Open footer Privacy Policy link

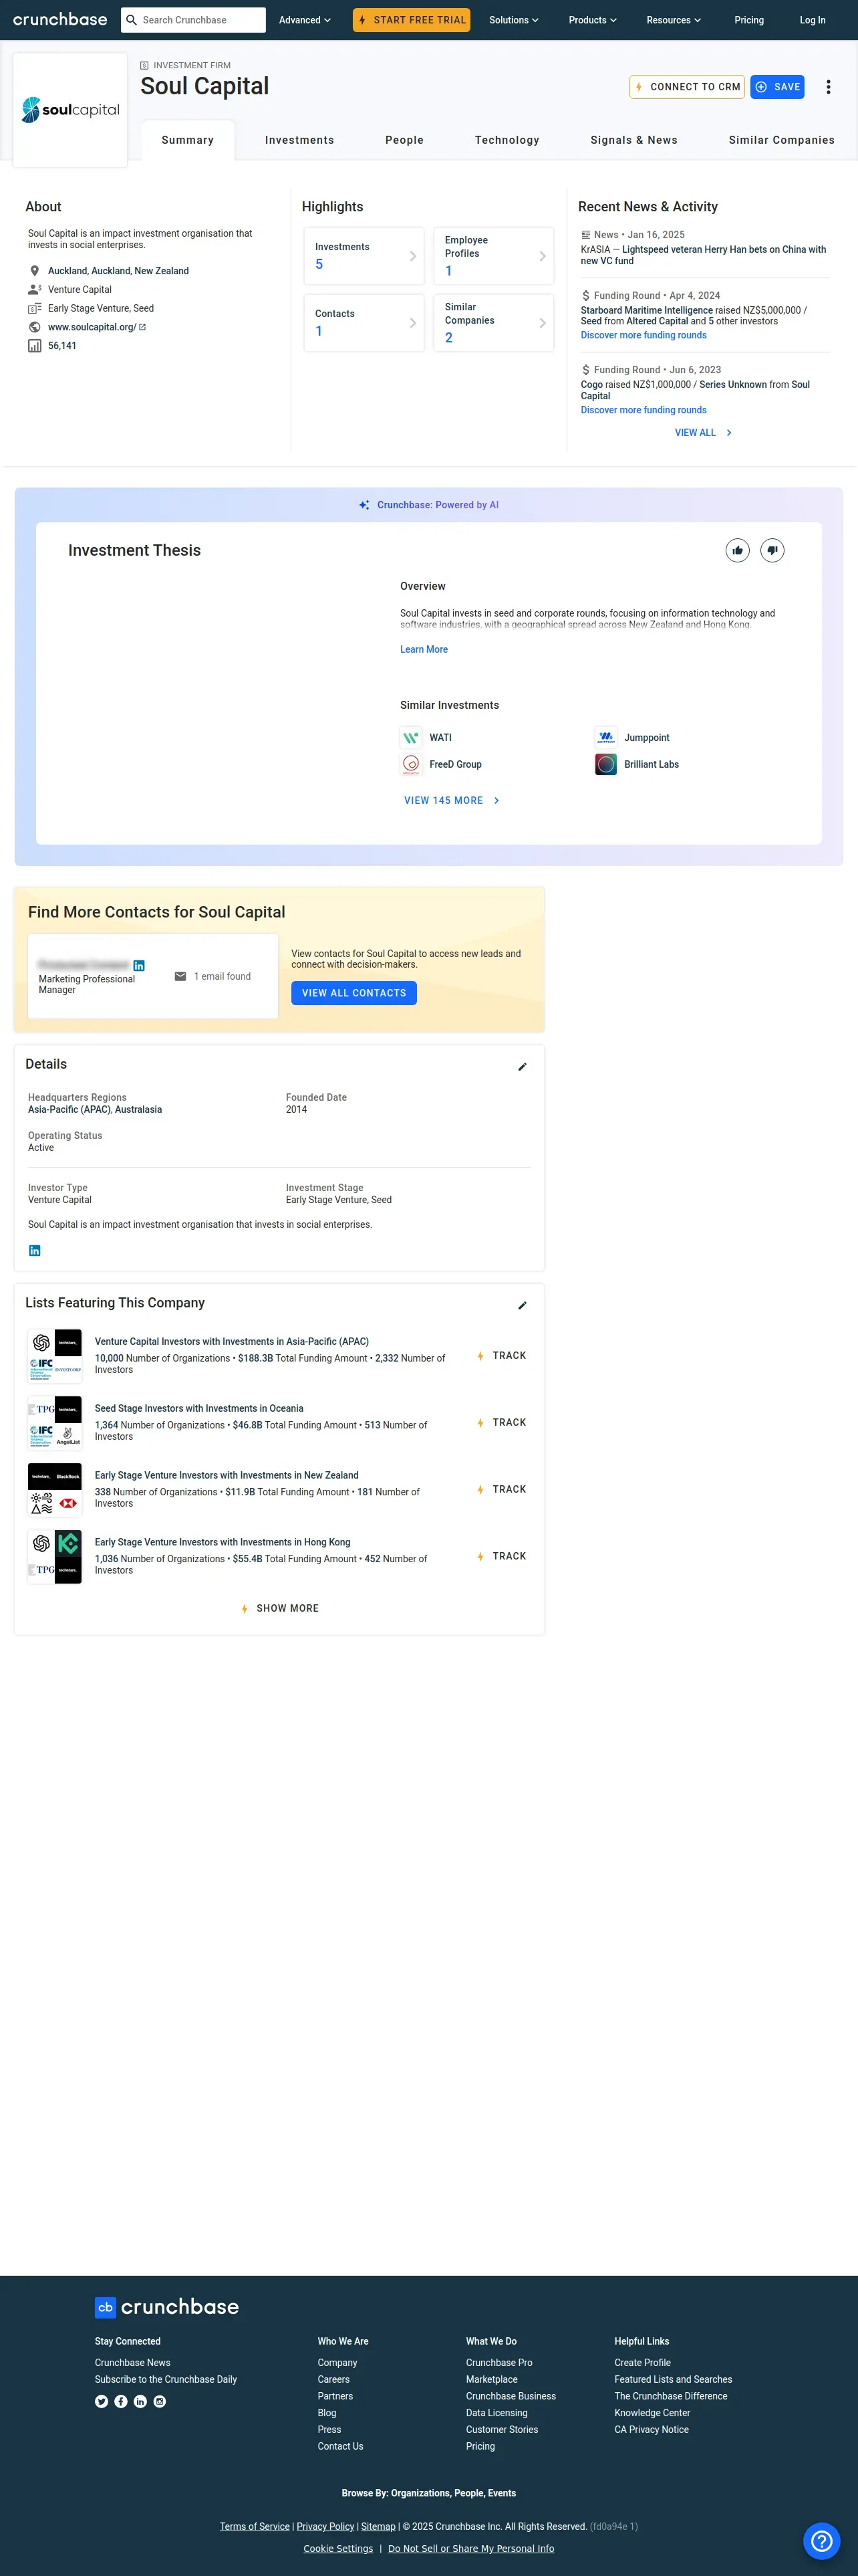[x=325, y=2526]
